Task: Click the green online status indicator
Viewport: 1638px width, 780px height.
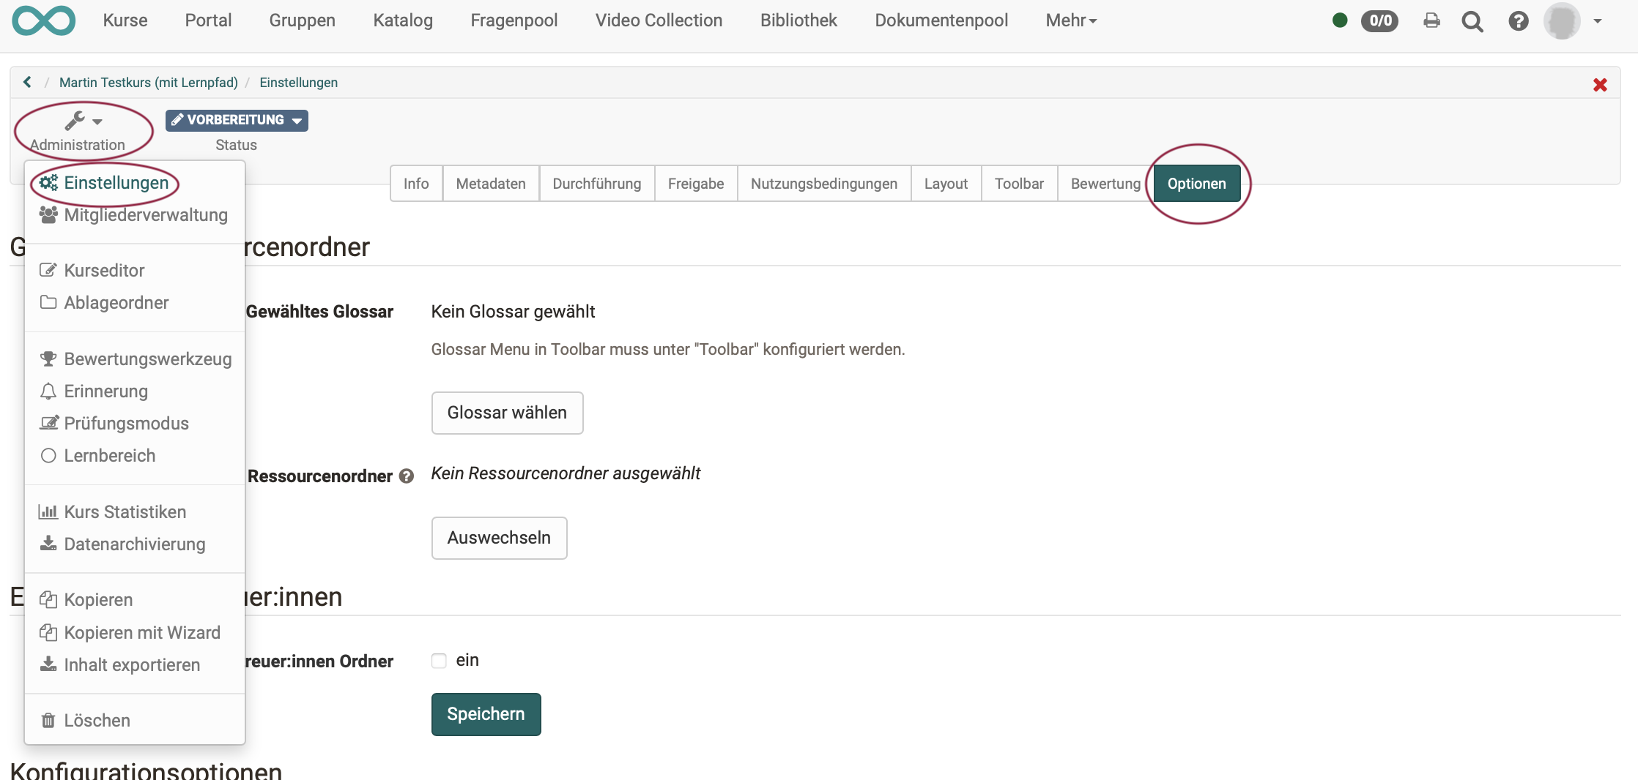Action: tap(1340, 20)
